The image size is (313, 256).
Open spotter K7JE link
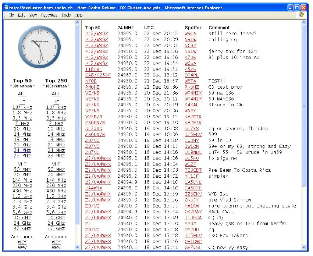[191, 57]
